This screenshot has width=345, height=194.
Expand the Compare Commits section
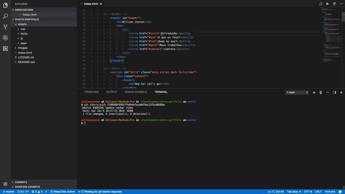pyautogui.click(x=44, y=187)
